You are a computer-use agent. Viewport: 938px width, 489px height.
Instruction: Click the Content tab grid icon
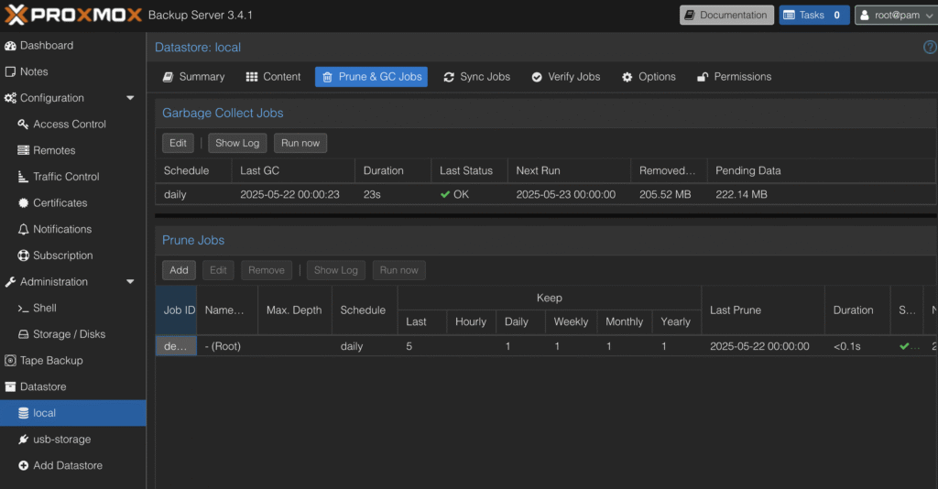252,77
